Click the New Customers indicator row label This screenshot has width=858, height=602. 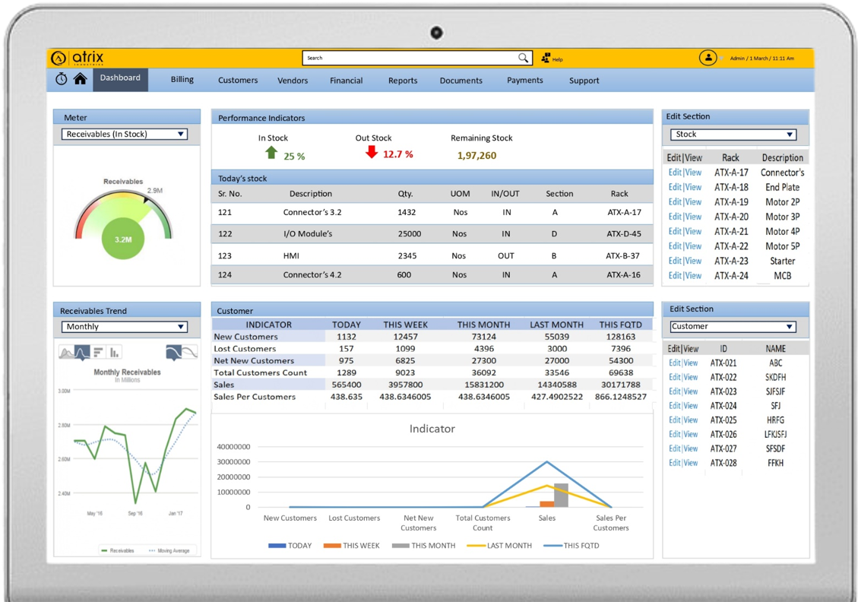(245, 337)
